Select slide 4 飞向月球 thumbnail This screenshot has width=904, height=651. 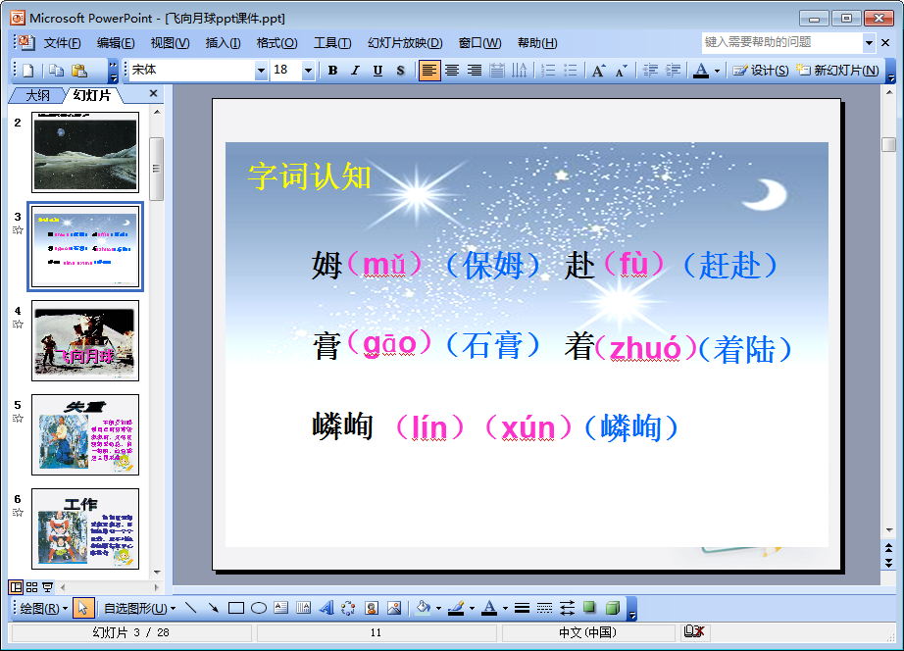[85, 341]
